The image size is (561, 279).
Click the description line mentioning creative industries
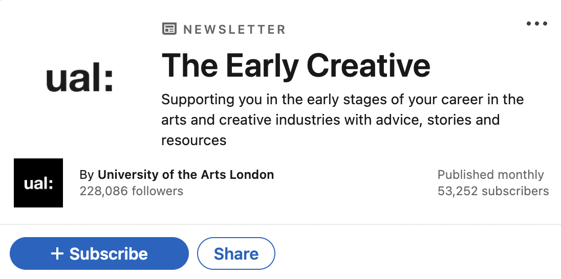tap(330, 120)
